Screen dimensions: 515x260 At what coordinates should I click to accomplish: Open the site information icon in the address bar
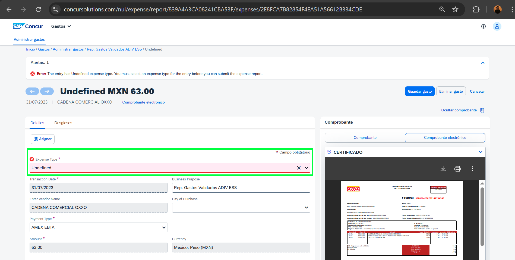click(x=56, y=10)
